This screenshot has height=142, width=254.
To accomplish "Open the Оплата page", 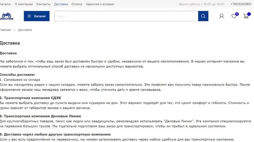I will 77,4.
